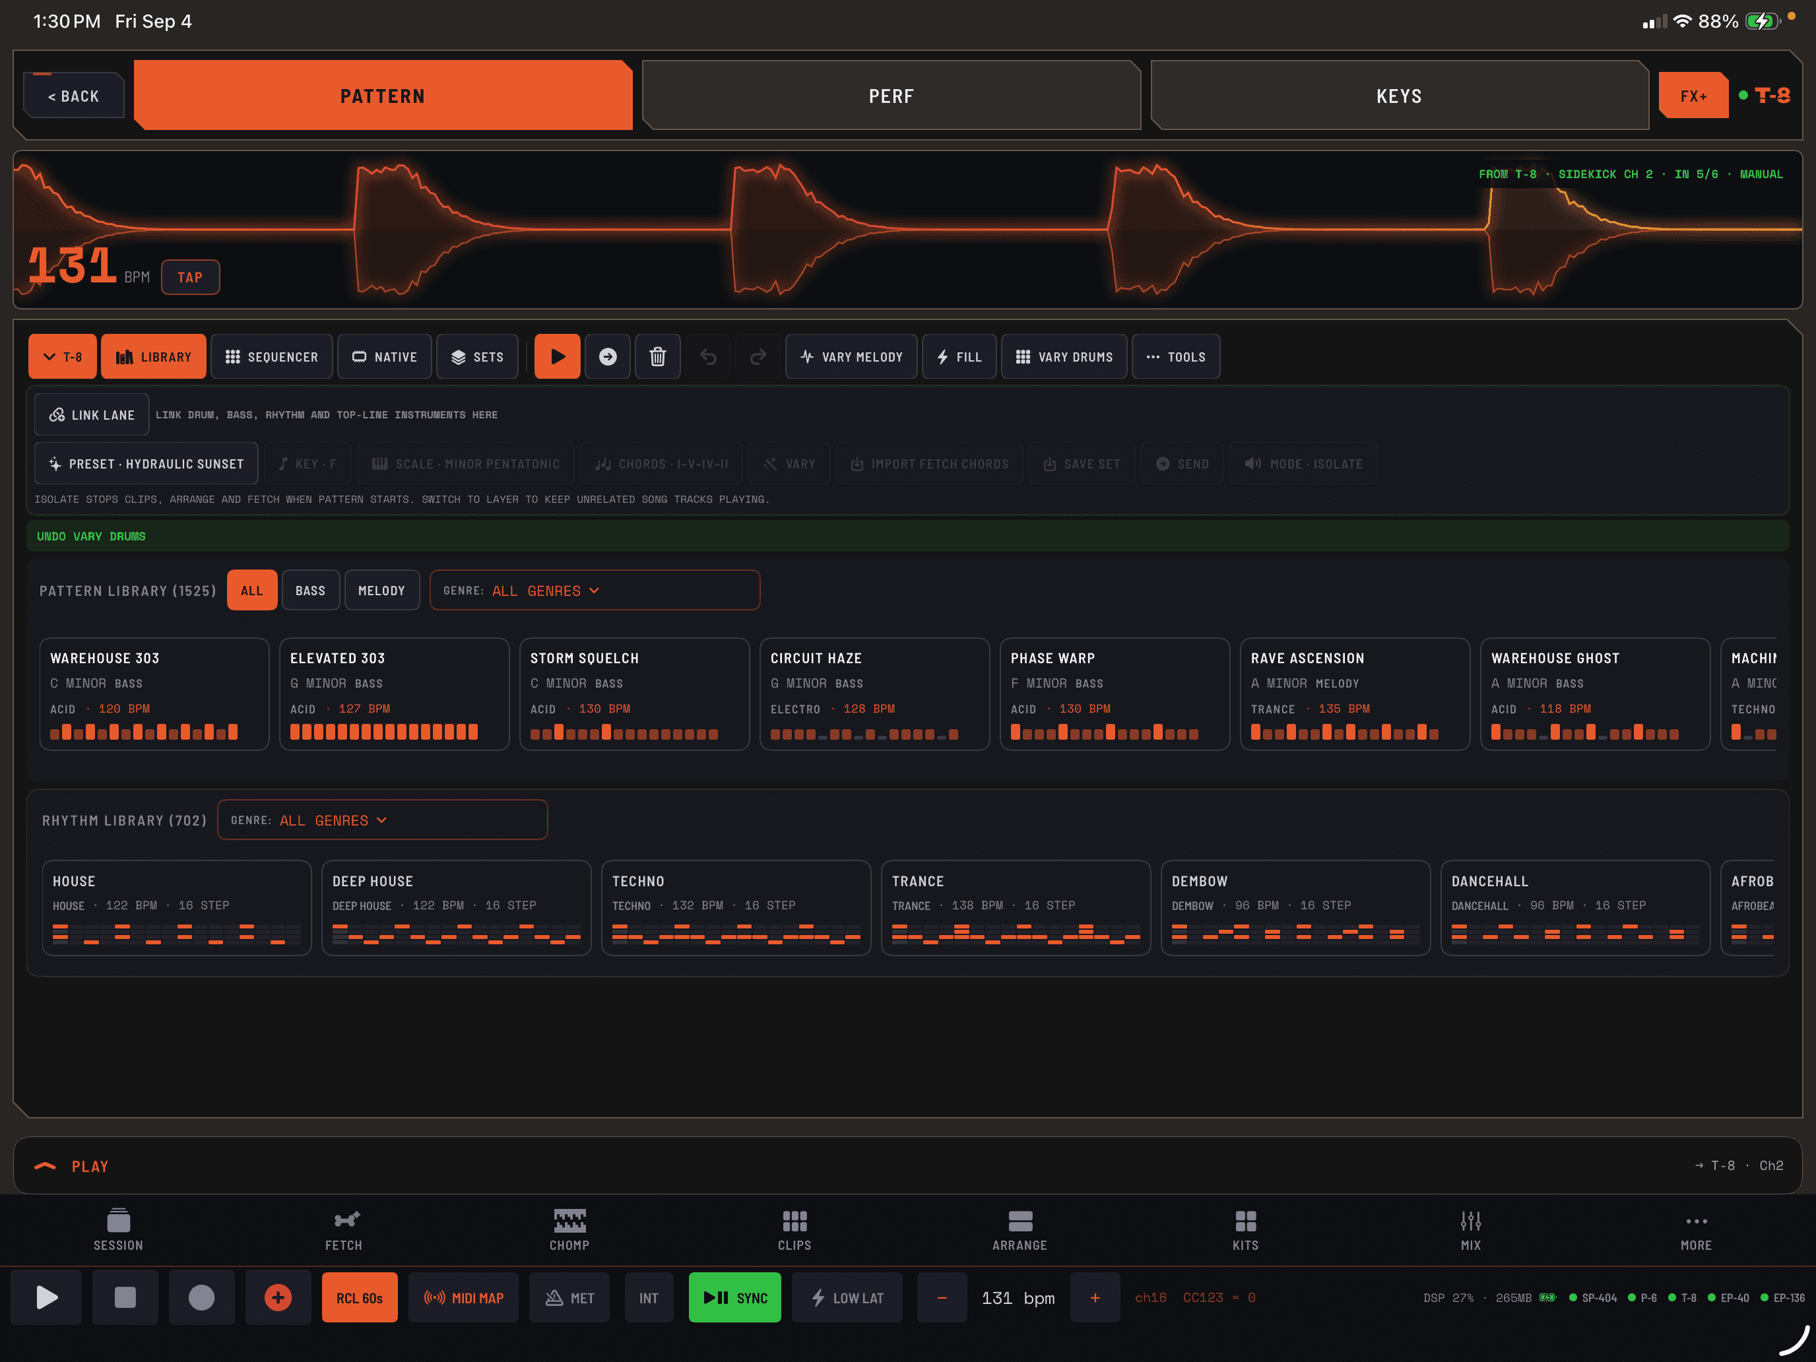Open Pattern Library genre dropdown

point(595,591)
